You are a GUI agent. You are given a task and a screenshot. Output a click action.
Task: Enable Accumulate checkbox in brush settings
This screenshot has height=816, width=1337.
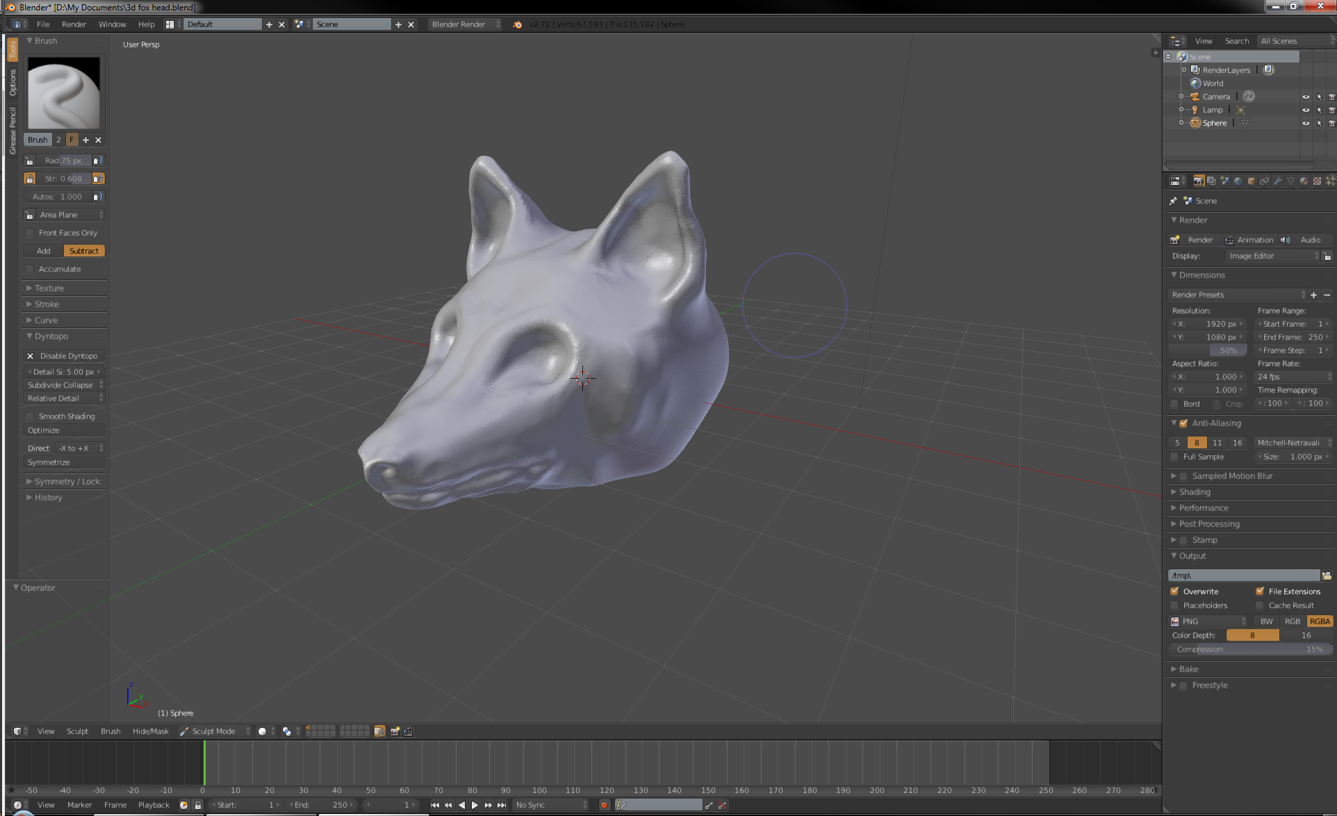tap(28, 268)
